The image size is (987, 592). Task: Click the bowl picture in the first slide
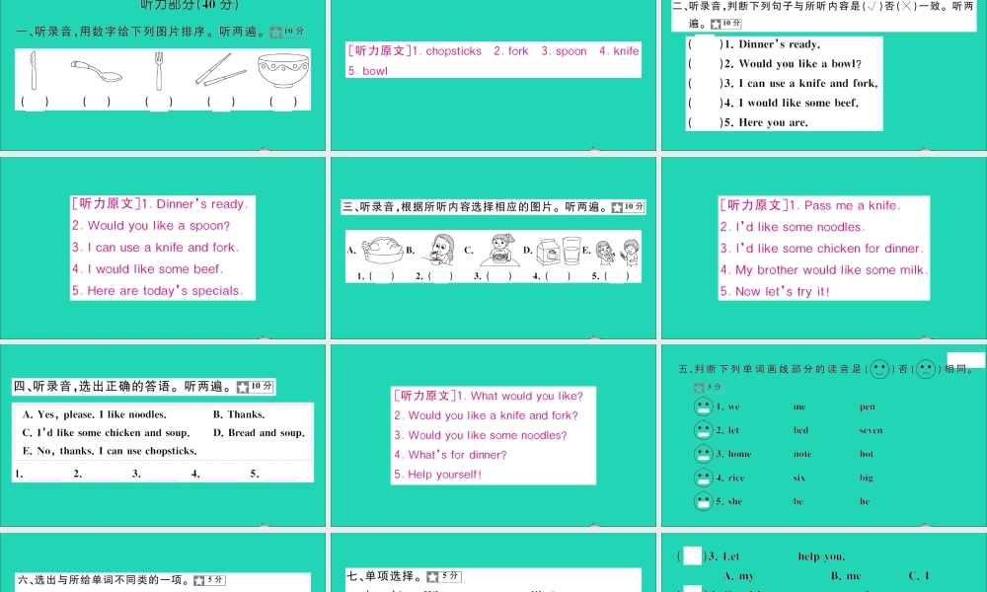[283, 70]
